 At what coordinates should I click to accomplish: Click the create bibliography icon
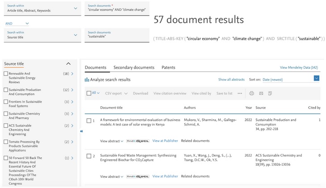(x=270, y=93)
